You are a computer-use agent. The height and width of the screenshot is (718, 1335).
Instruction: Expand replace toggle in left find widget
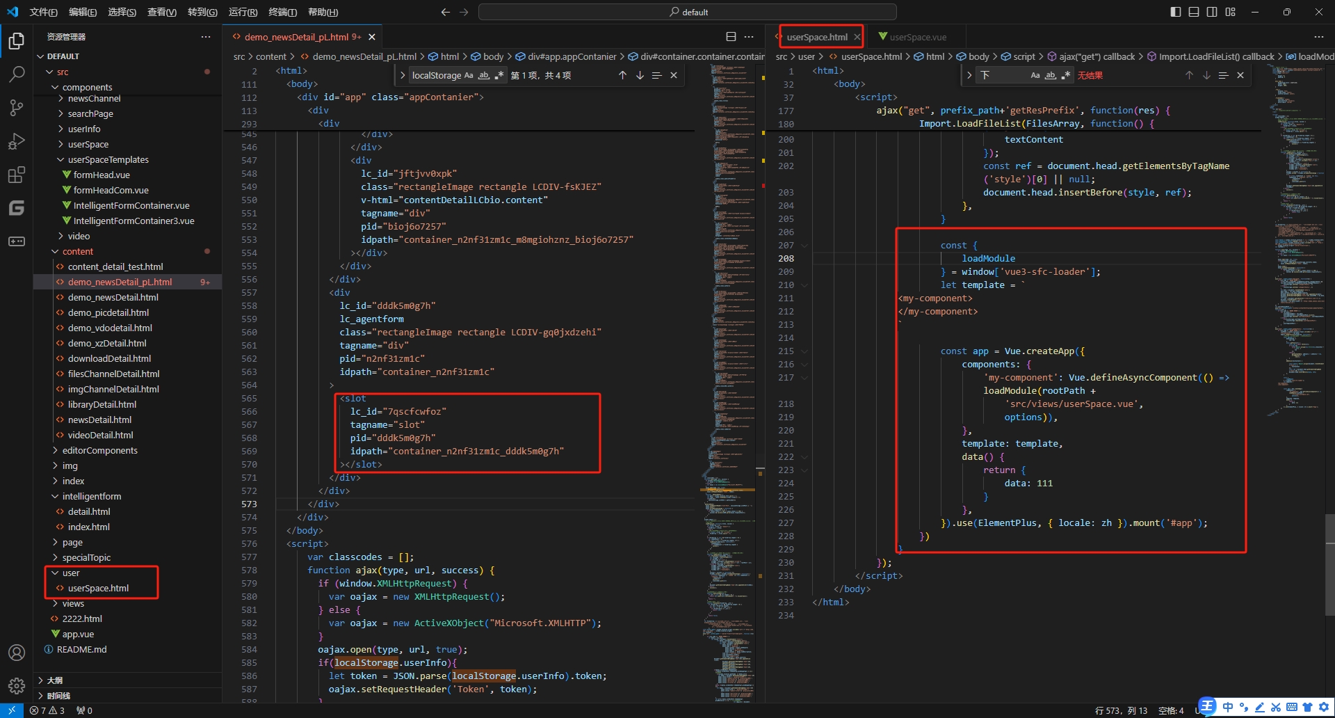click(403, 75)
